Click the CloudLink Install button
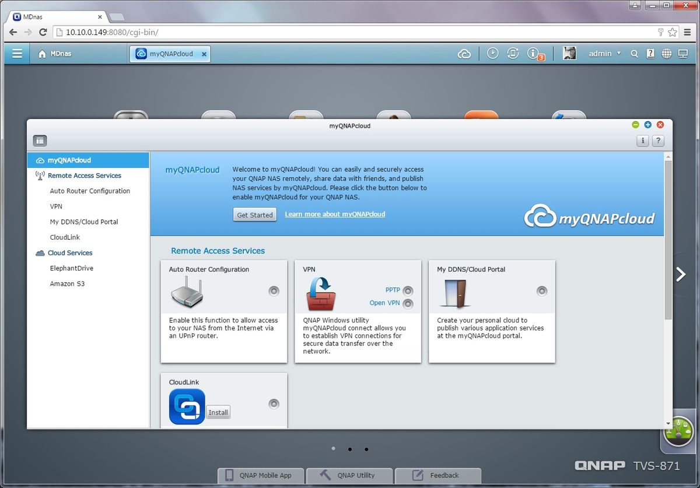This screenshot has width=700, height=488. point(218,412)
